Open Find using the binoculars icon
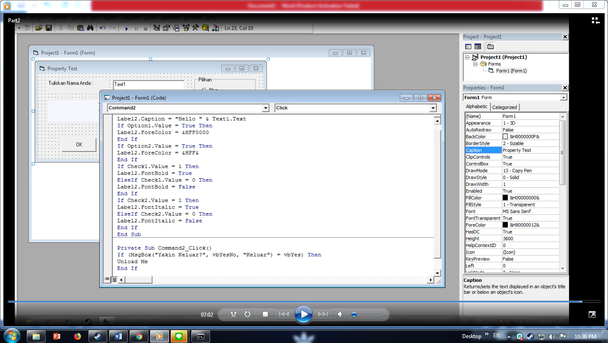Viewport: 608px width, 343px height. (x=90, y=28)
